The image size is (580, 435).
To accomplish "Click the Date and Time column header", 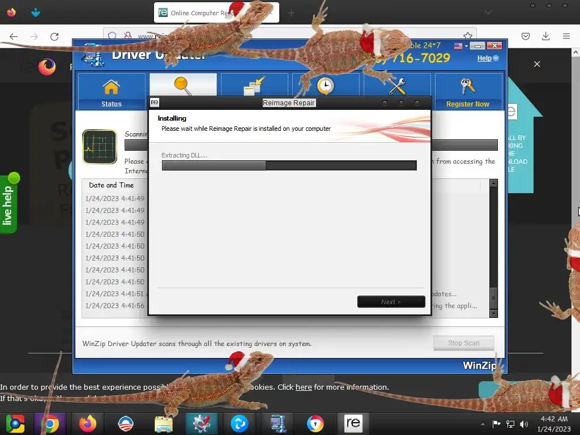I will point(111,185).
